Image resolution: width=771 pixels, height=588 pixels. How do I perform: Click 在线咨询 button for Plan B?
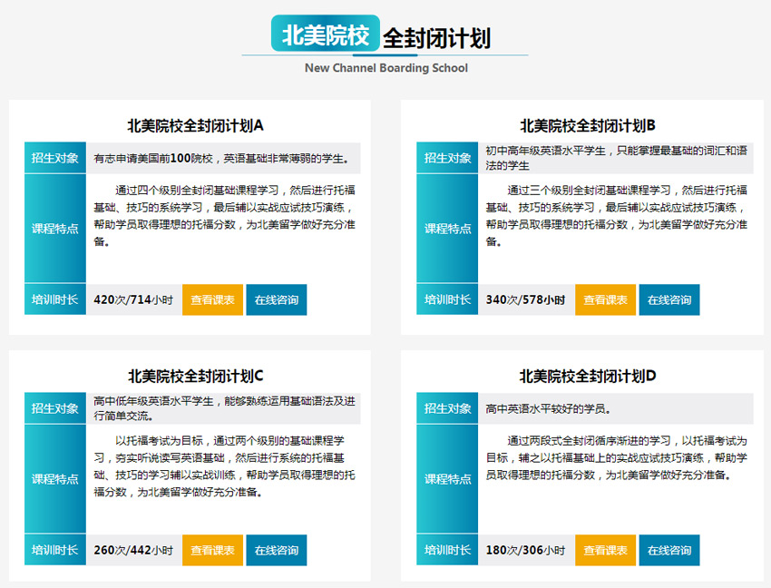(669, 299)
